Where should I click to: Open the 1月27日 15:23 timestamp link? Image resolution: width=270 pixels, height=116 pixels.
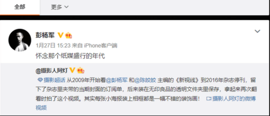tap(53, 46)
